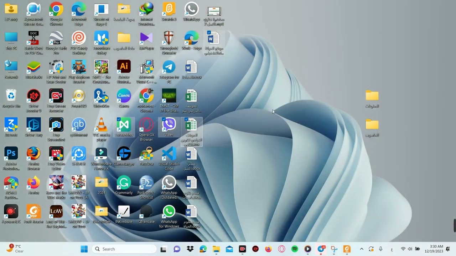Uncheck the selected xlsx file's checkbox
Viewport: 456px width, 256px height.
(x=186, y=119)
